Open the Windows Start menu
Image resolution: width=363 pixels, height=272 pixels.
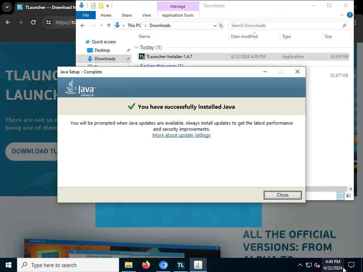click(9, 265)
